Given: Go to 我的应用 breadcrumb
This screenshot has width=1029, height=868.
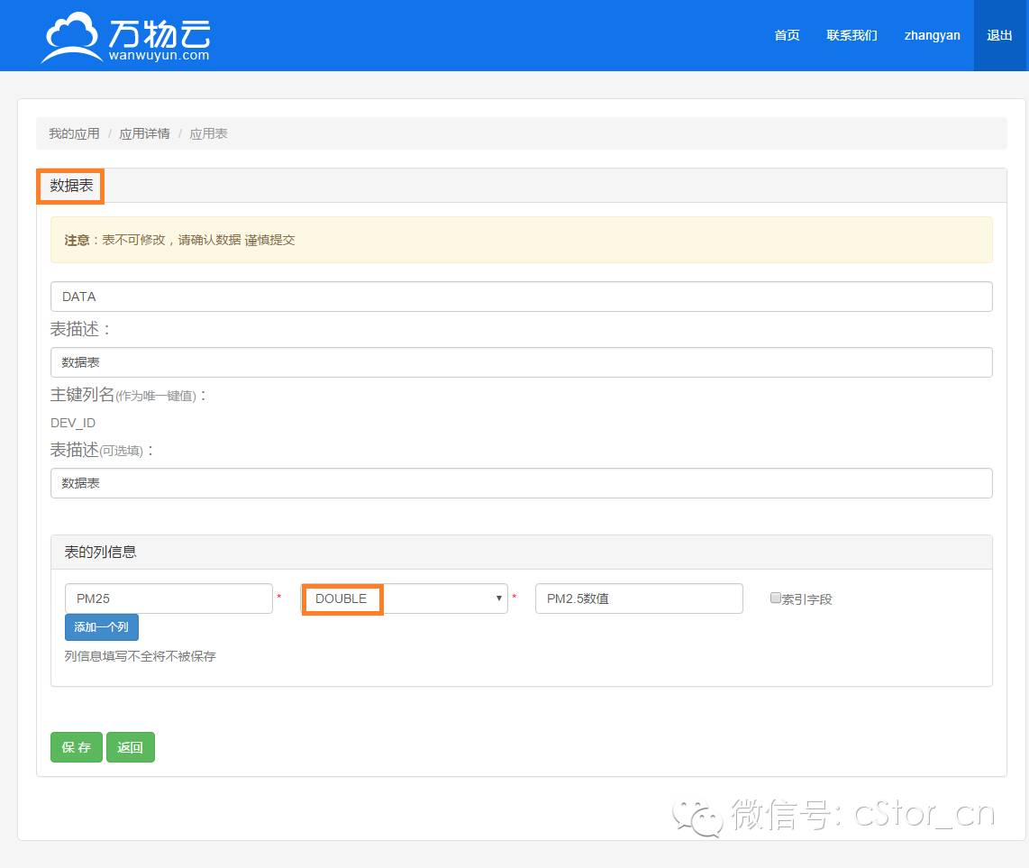Looking at the screenshot, I should (74, 134).
